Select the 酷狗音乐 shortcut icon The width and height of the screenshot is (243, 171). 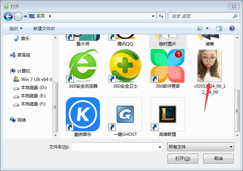83,114
